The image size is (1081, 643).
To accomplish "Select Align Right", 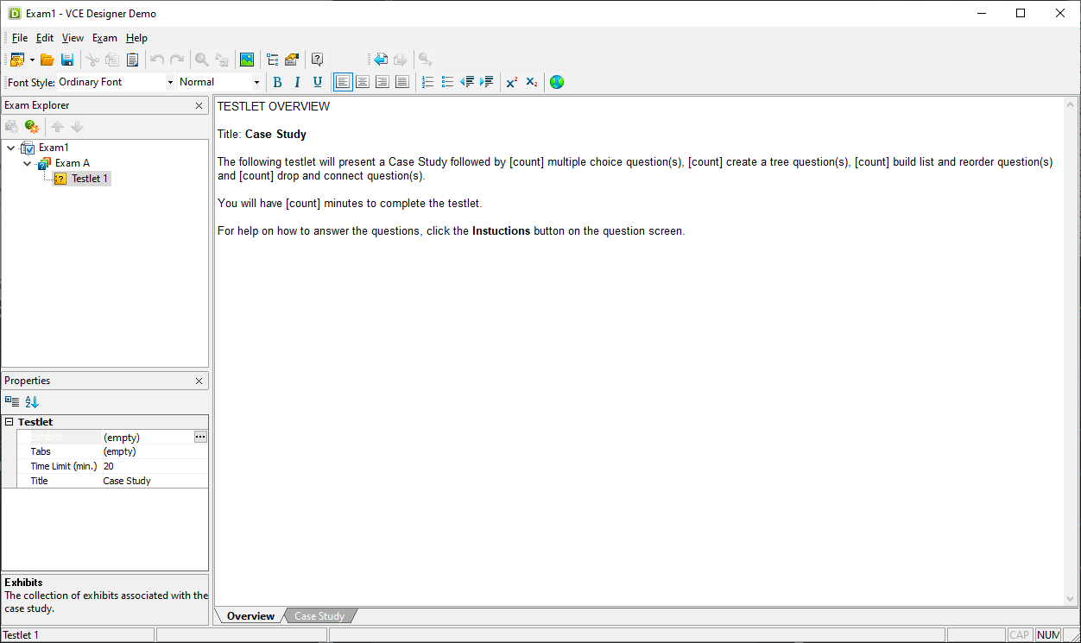I will pyautogui.click(x=382, y=82).
